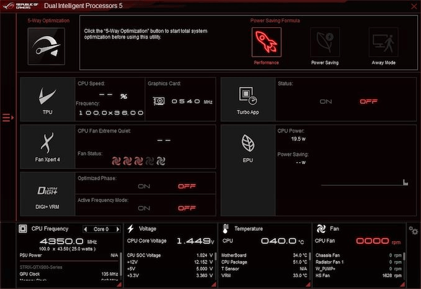Start 5-Way Optimization with the speedometer button
This screenshot has height=289, width=421.
coord(46,46)
